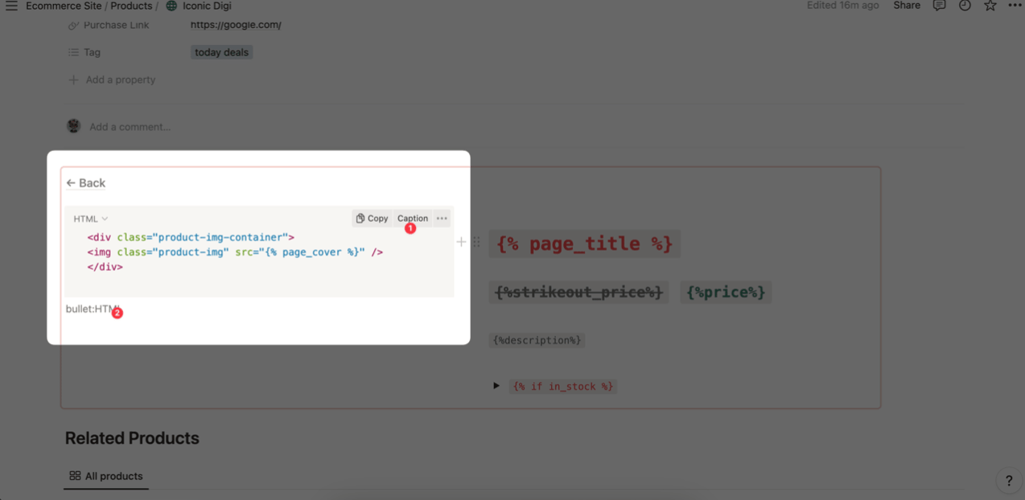Open the https://google.com/ purchase link

pos(236,25)
